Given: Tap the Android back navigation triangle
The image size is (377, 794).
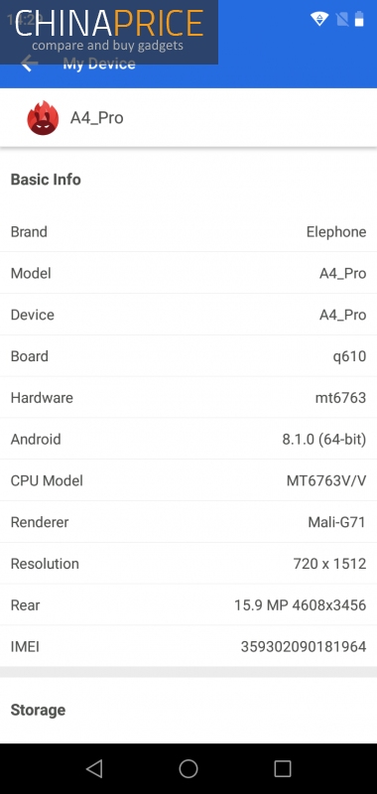Looking at the screenshot, I should click(94, 768).
